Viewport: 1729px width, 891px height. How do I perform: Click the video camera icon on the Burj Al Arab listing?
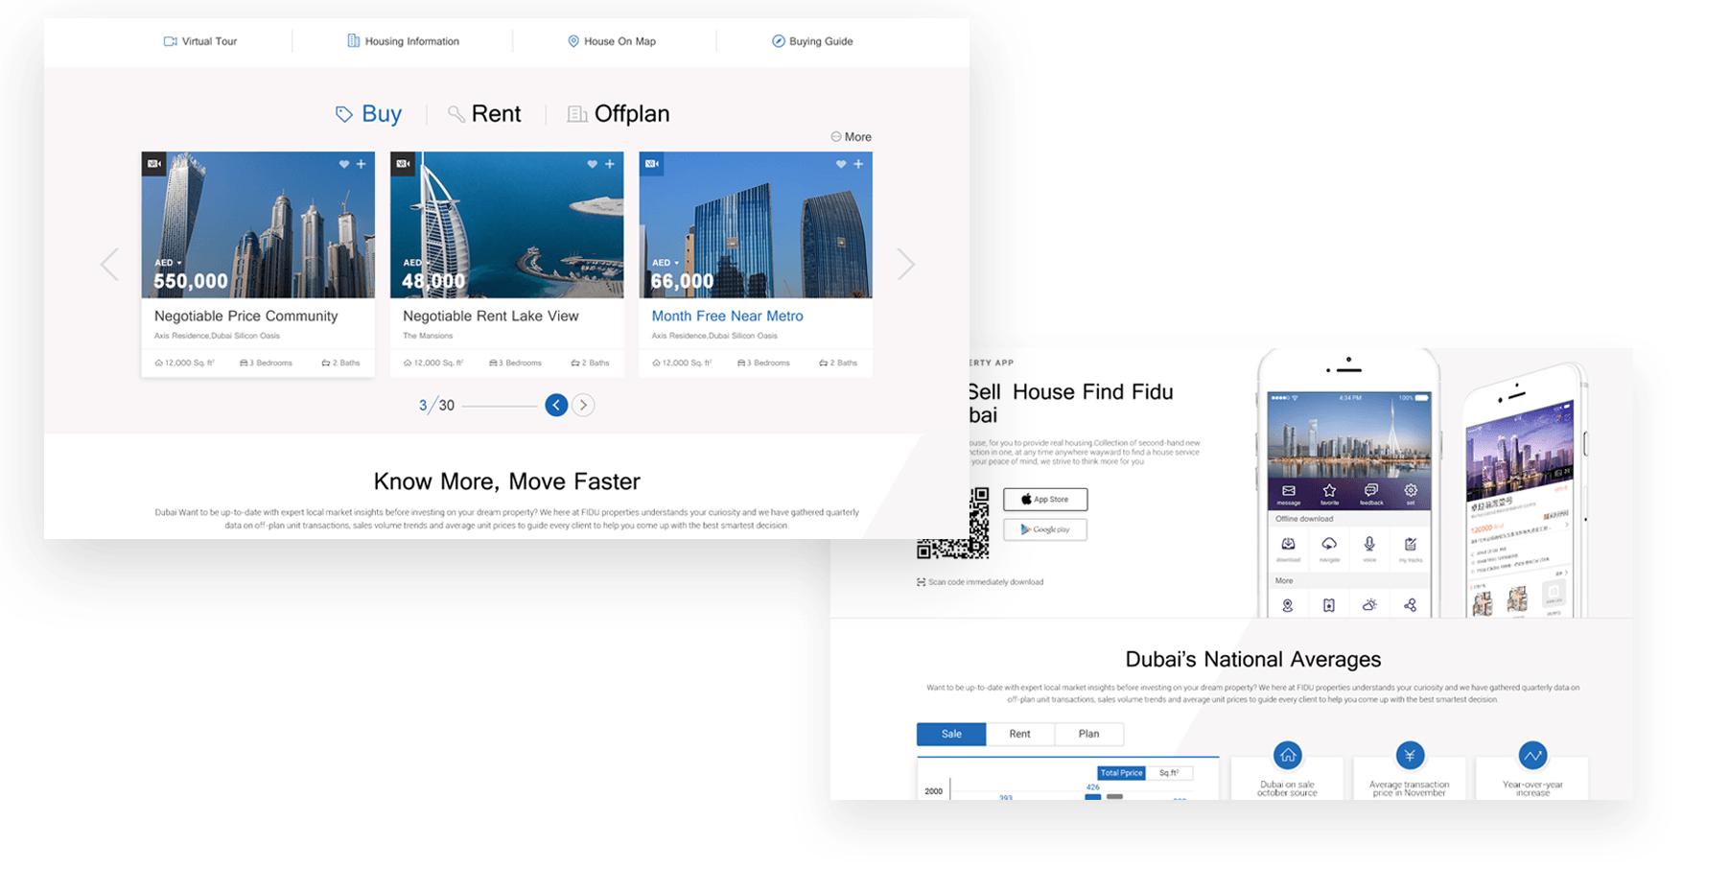click(x=403, y=164)
